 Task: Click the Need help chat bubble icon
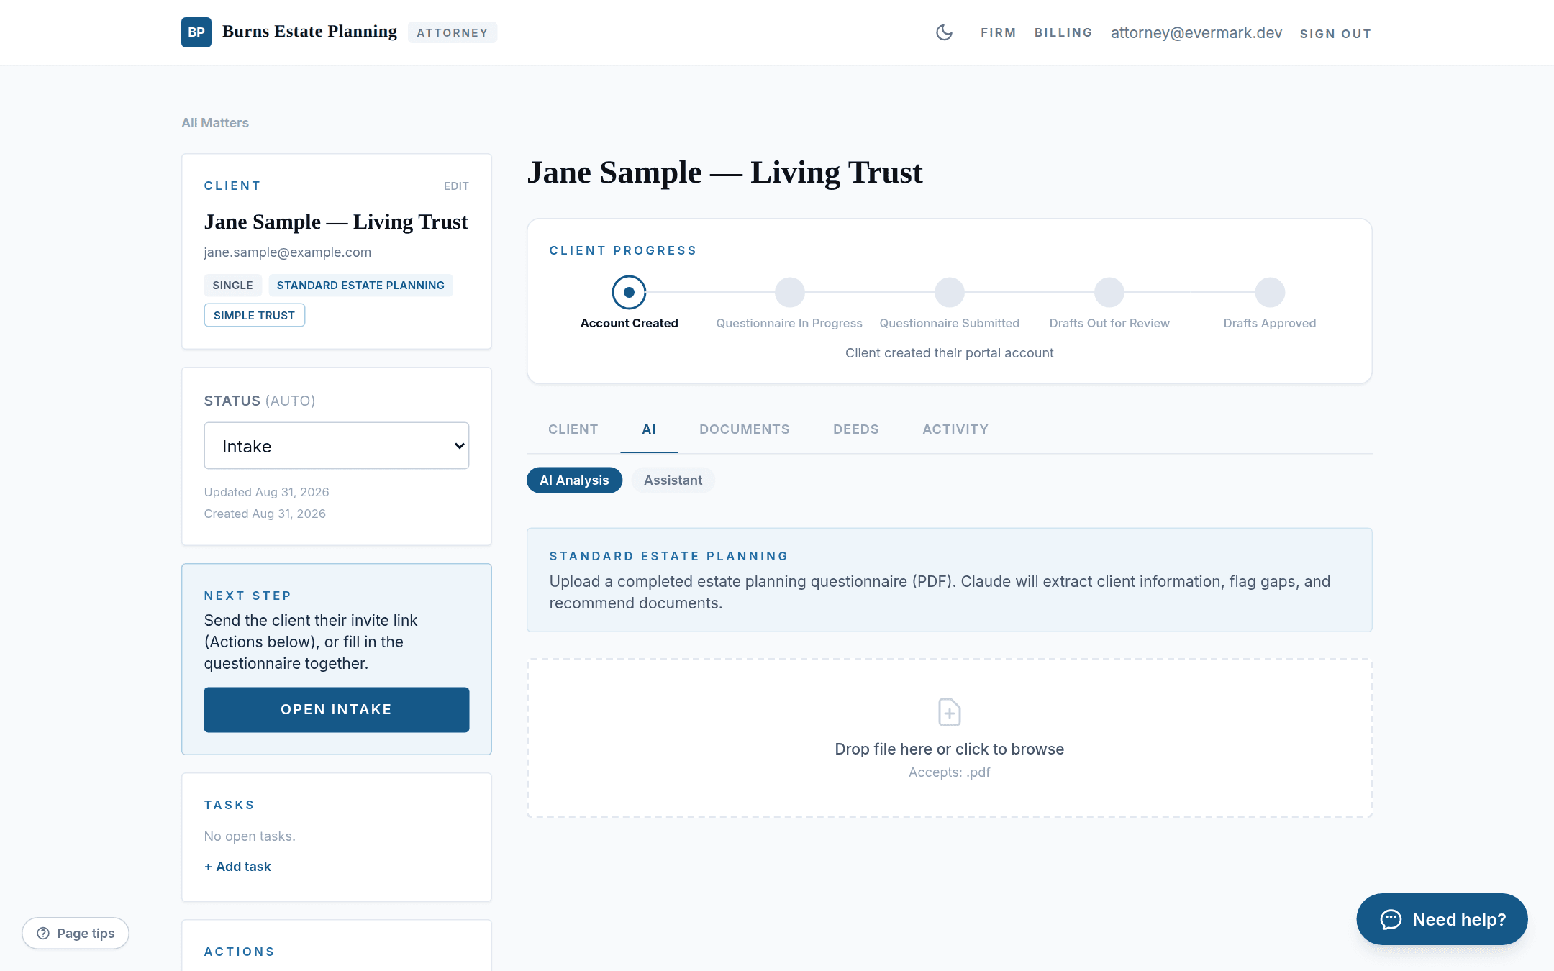pyautogui.click(x=1391, y=919)
